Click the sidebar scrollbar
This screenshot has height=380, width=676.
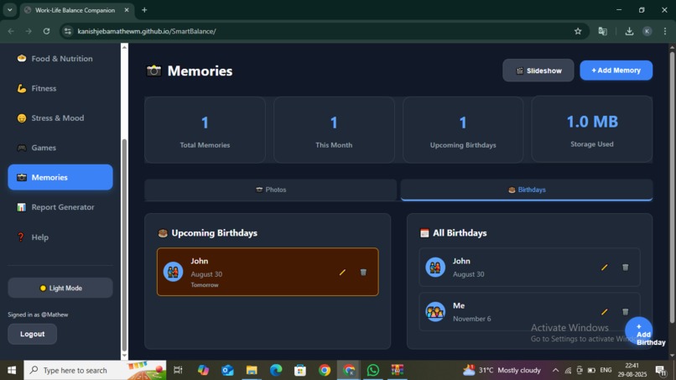(x=125, y=245)
